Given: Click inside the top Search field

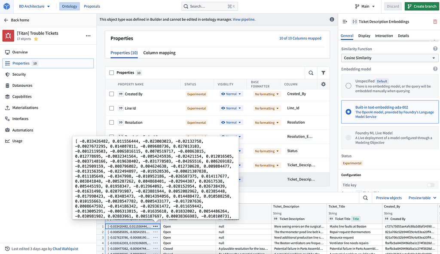Looking at the screenshot, I should pyautogui.click(x=210, y=6).
